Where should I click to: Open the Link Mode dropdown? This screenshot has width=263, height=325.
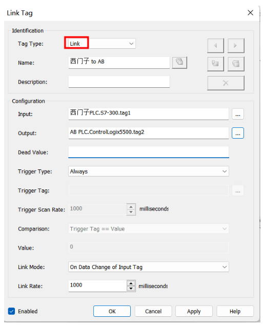149,267
